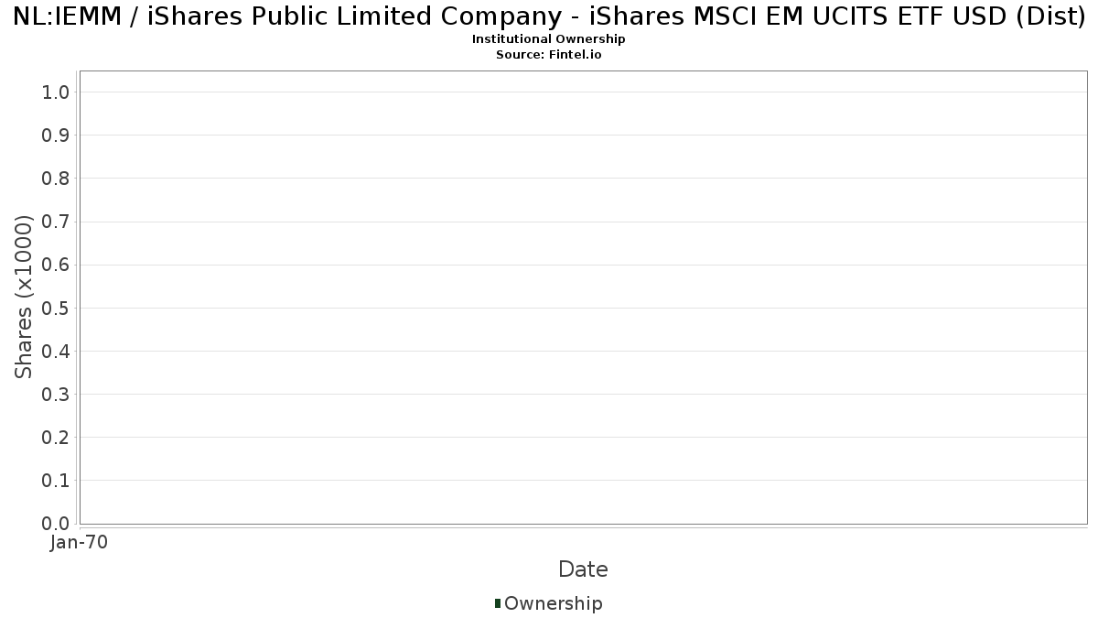Click the Shares (x1000) axis title
This screenshot has width=1098, height=618.
point(24,297)
